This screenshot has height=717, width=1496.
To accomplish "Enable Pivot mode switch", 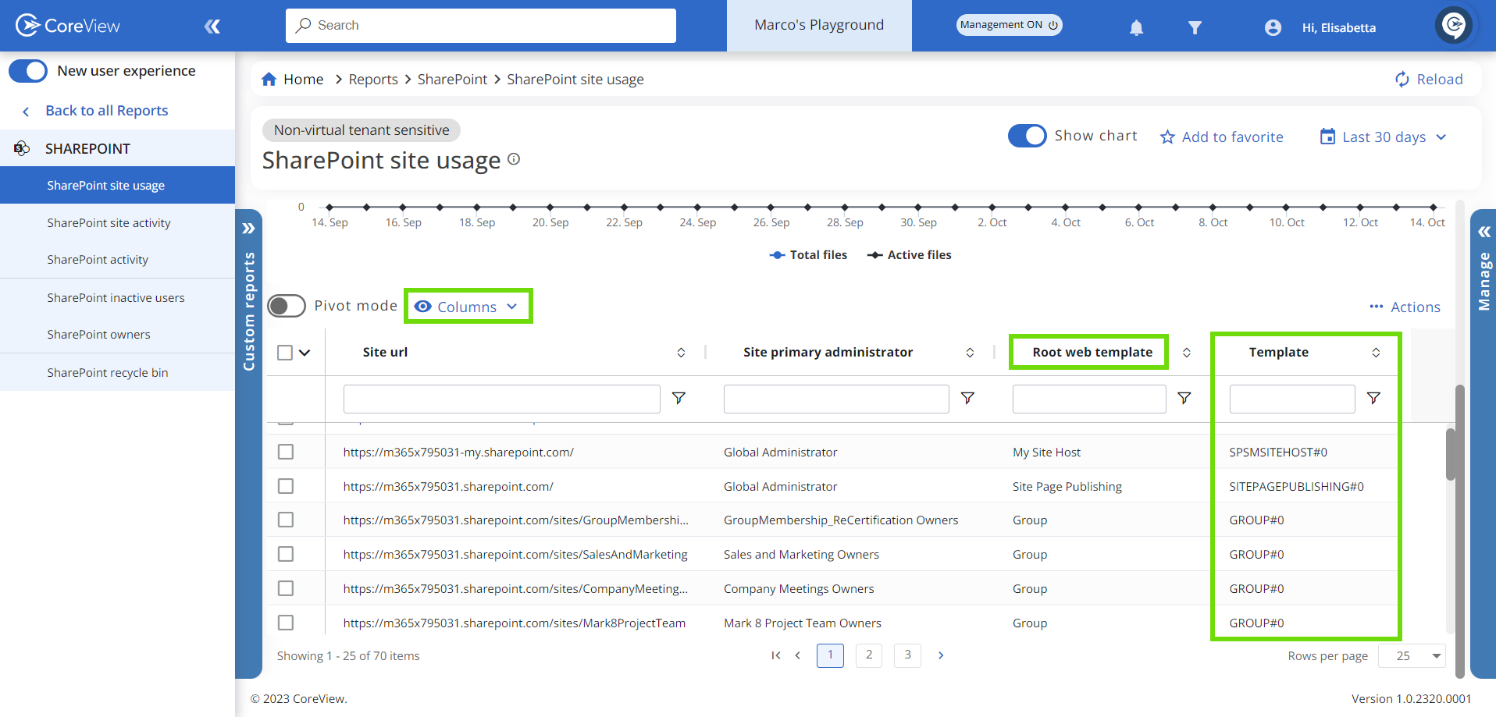I will click(287, 306).
